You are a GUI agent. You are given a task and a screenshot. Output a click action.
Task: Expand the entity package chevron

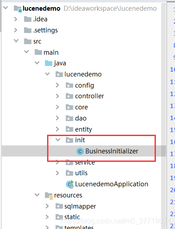tap(57, 129)
